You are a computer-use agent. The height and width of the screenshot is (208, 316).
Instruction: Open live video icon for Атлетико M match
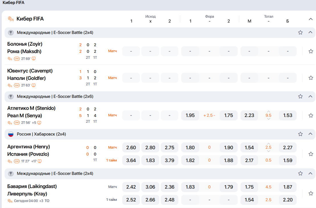pos(39,123)
